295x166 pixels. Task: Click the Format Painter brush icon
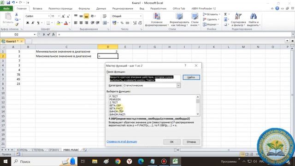[17, 24]
